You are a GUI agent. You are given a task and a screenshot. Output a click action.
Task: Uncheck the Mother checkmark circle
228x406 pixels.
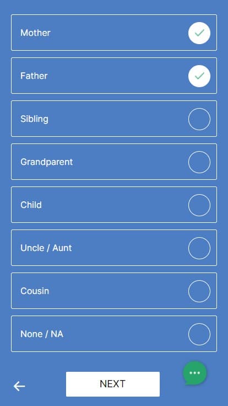[x=199, y=33]
